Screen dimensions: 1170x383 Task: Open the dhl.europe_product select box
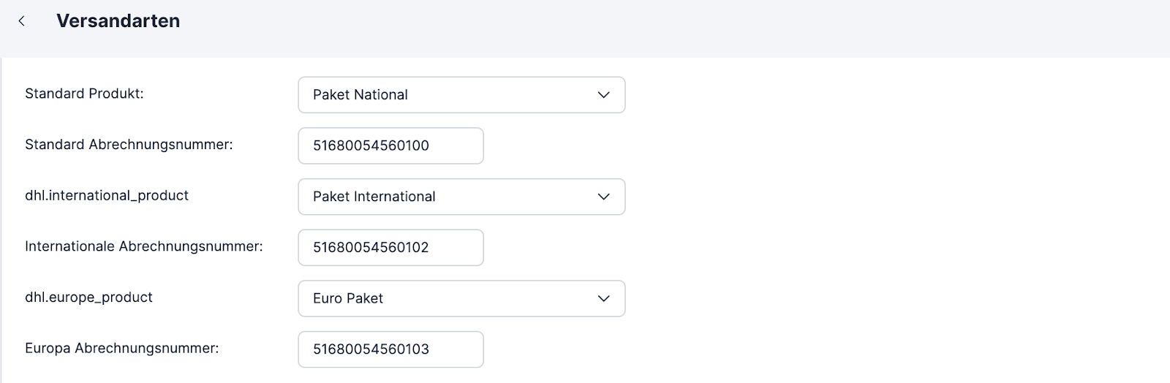[461, 298]
